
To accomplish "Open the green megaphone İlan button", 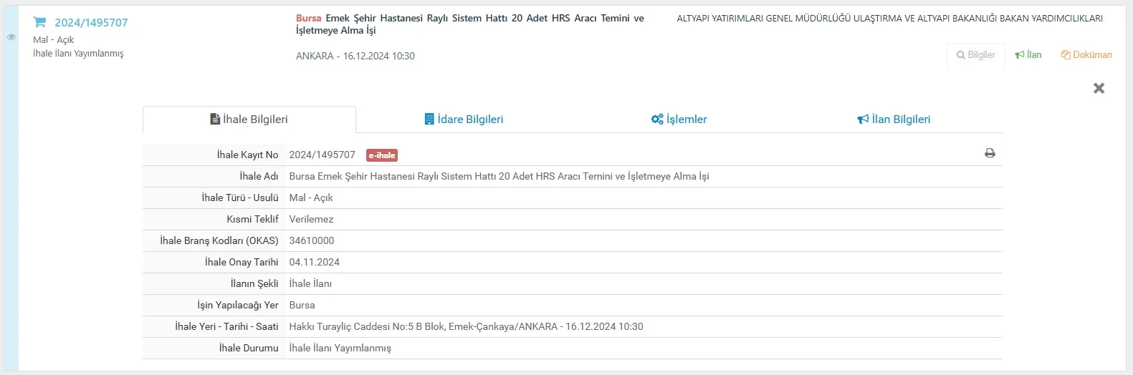I will coord(1028,55).
